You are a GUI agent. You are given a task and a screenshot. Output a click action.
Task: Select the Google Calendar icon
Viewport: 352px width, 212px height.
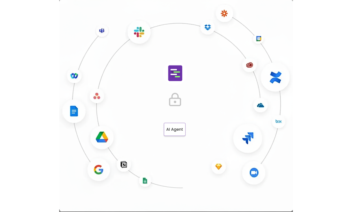click(x=259, y=39)
